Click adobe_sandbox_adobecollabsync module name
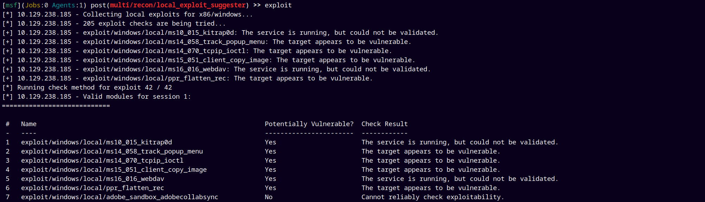Viewport: 705px width, 202px height. click(x=120, y=197)
